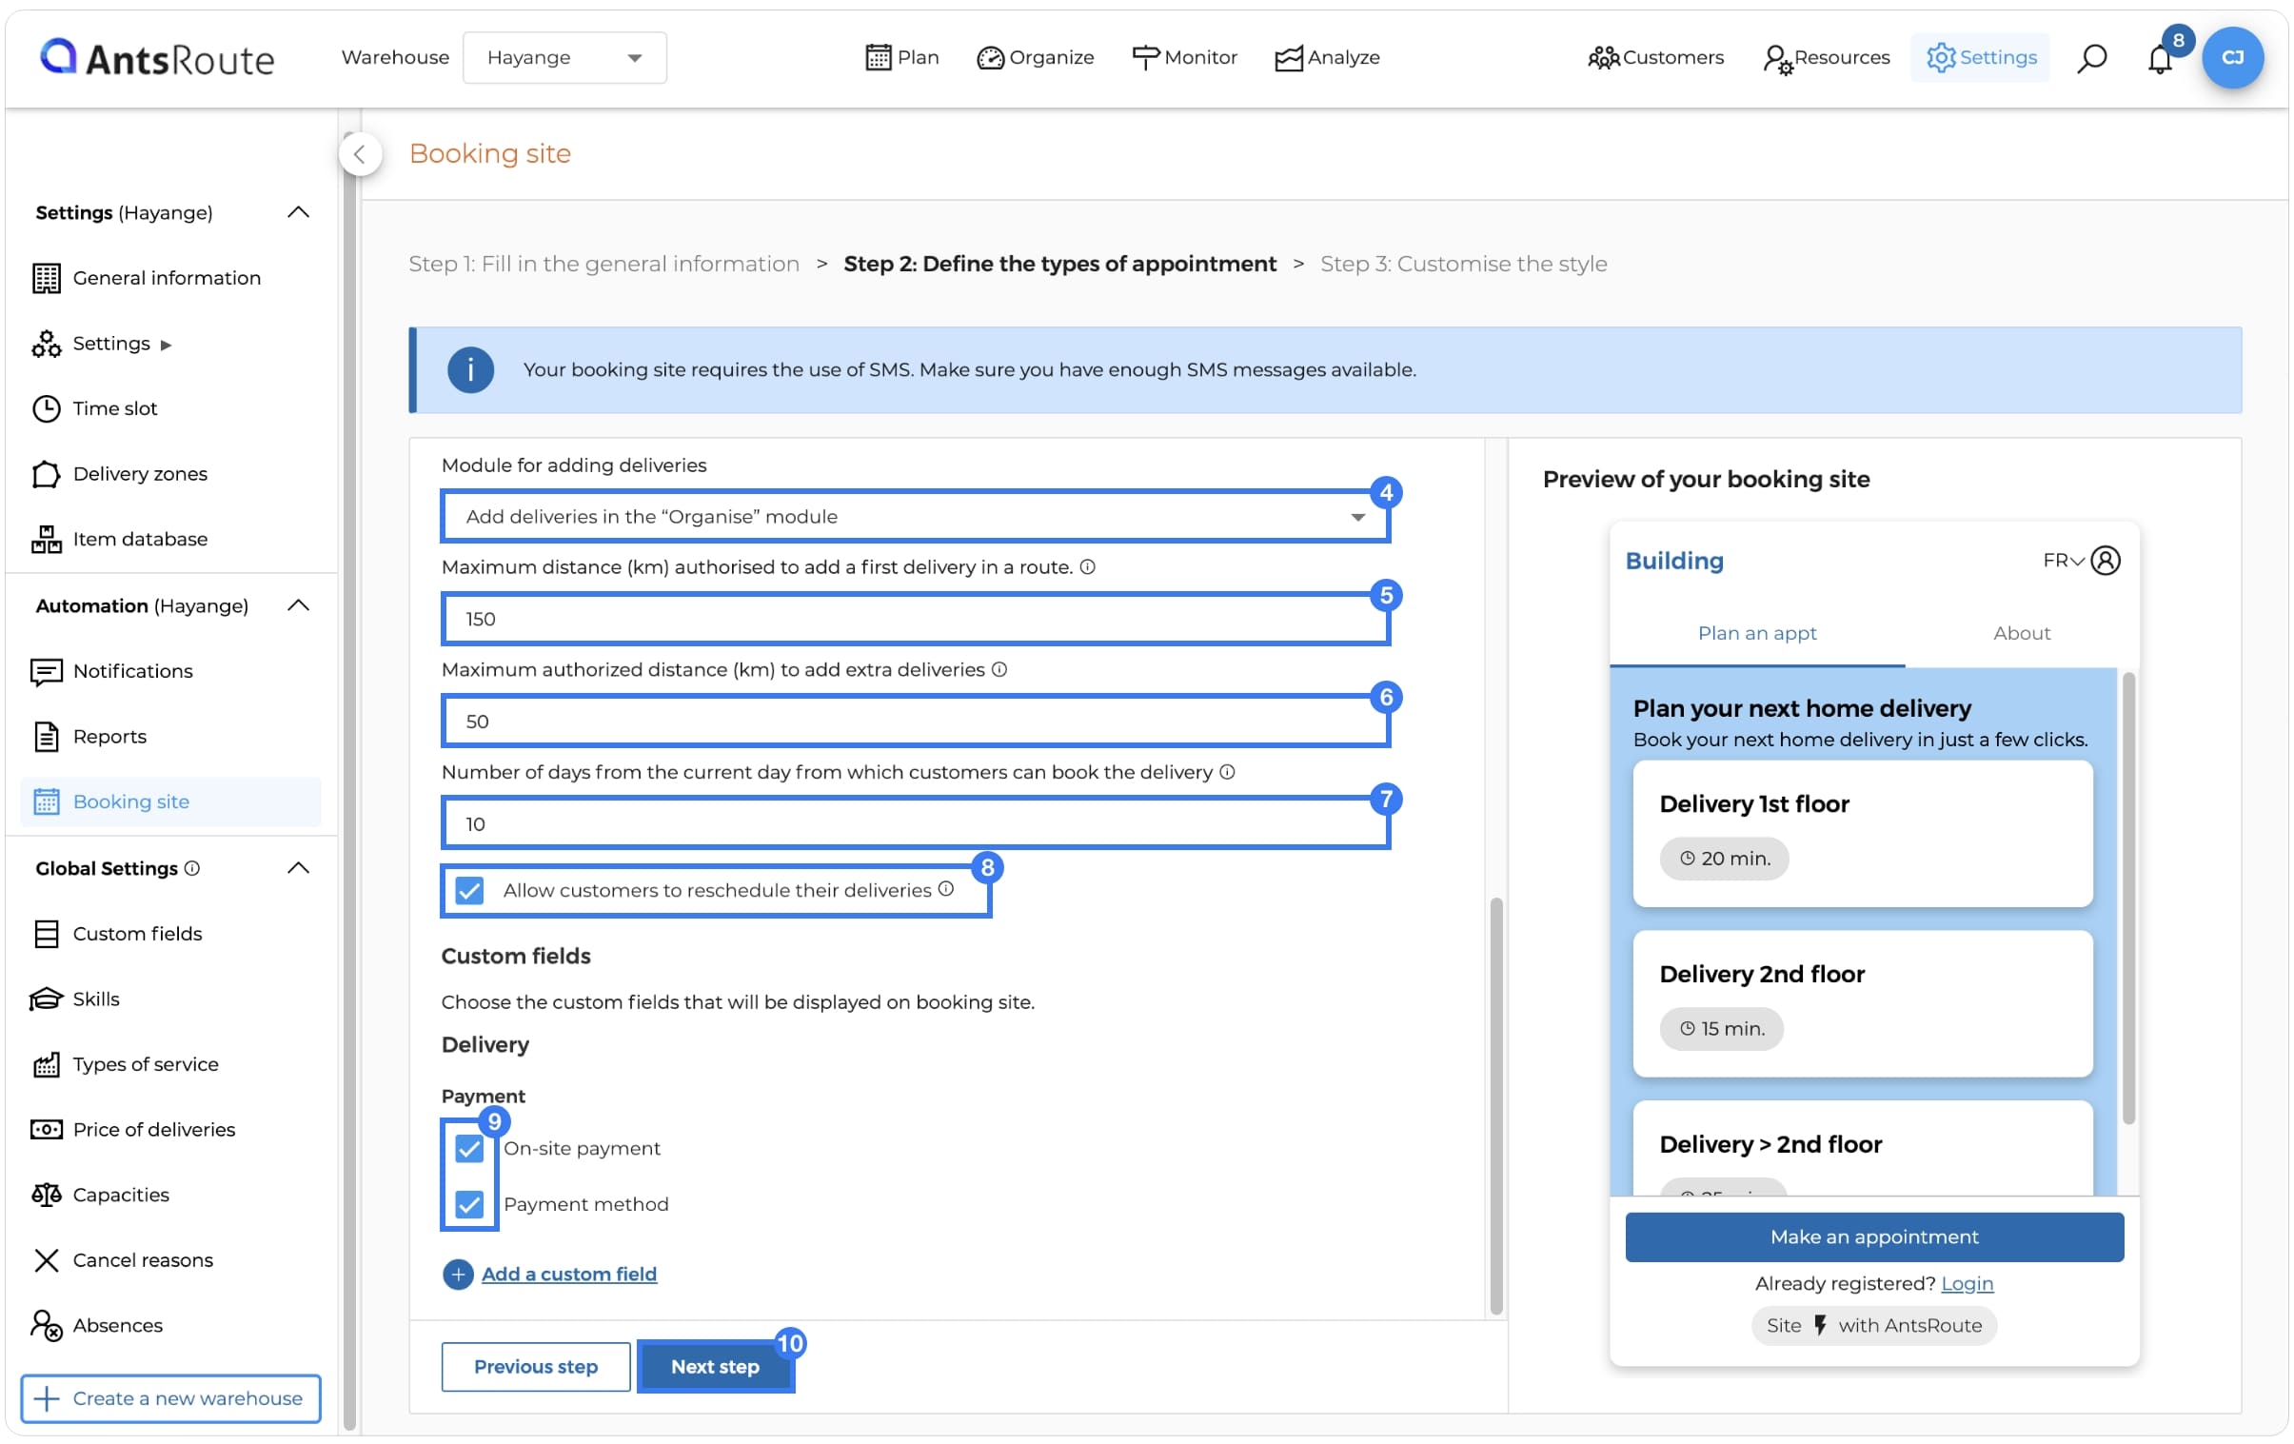Open notifications bell icon

(x=2160, y=58)
